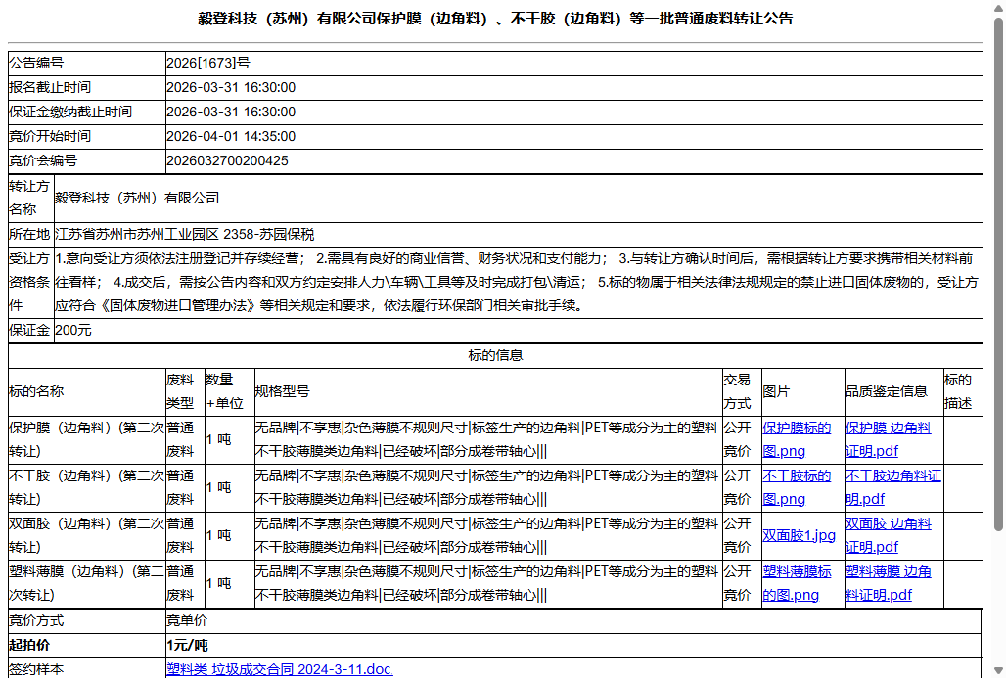1006x678 pixels.
Task: Open the 保护膜 边角料证明.pdf document
Action: 887,439
